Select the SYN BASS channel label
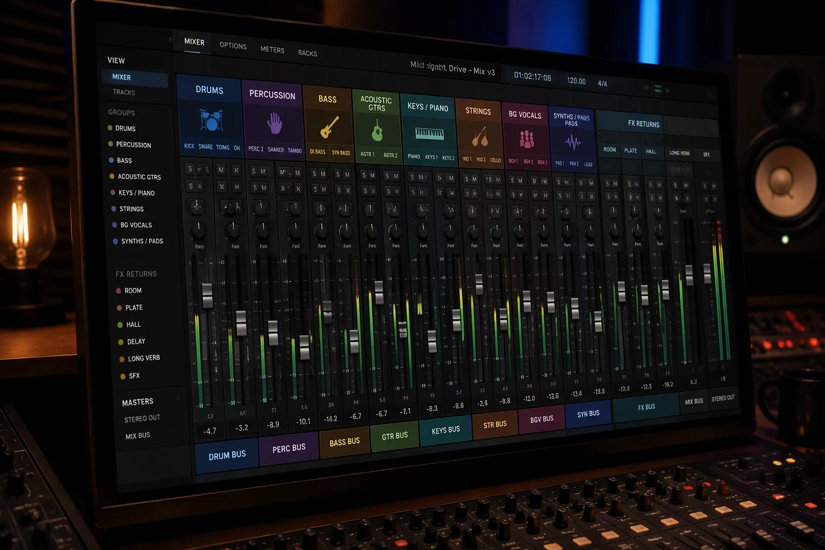This screenshot has height=550, width=825. tap(341, 153)
